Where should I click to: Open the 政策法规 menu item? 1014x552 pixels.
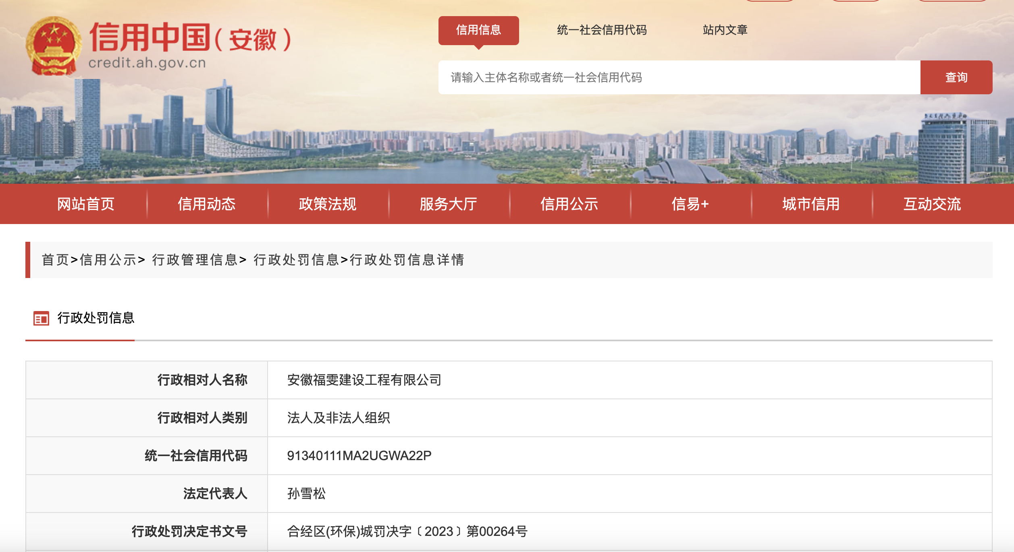coord(327,205)
